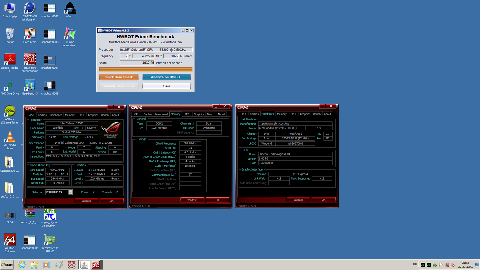Viewport: 480px width, 270px height.
Task: Click OK in the Memory CPU-Z window
Action: coord(217,200)
